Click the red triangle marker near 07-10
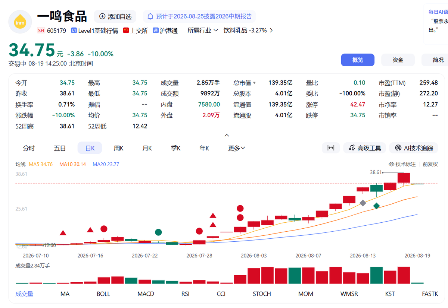Viewport: 448px width, 308px height. [63, 233]
